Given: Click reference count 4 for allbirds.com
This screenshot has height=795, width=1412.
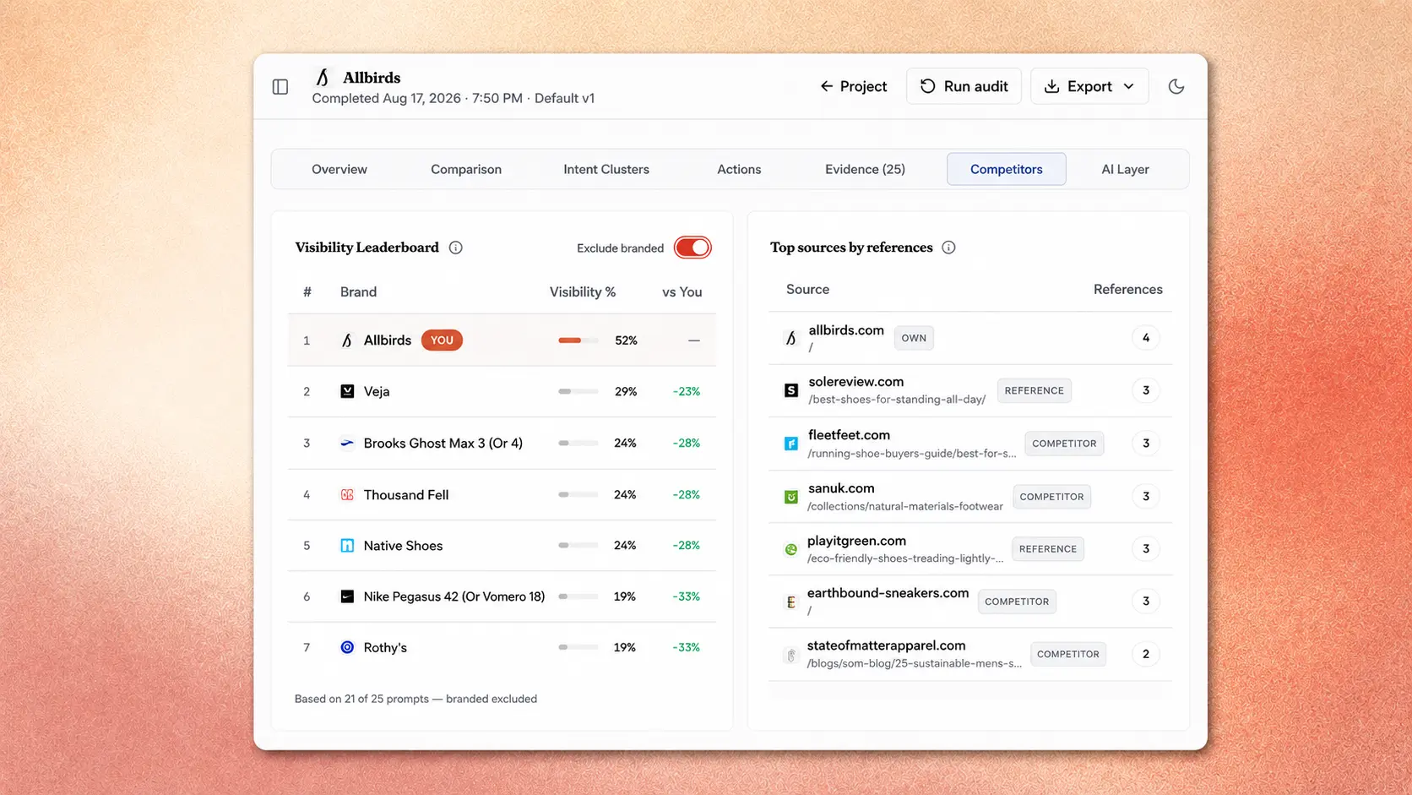Looking at the screenshot, I should point(1146,338).
